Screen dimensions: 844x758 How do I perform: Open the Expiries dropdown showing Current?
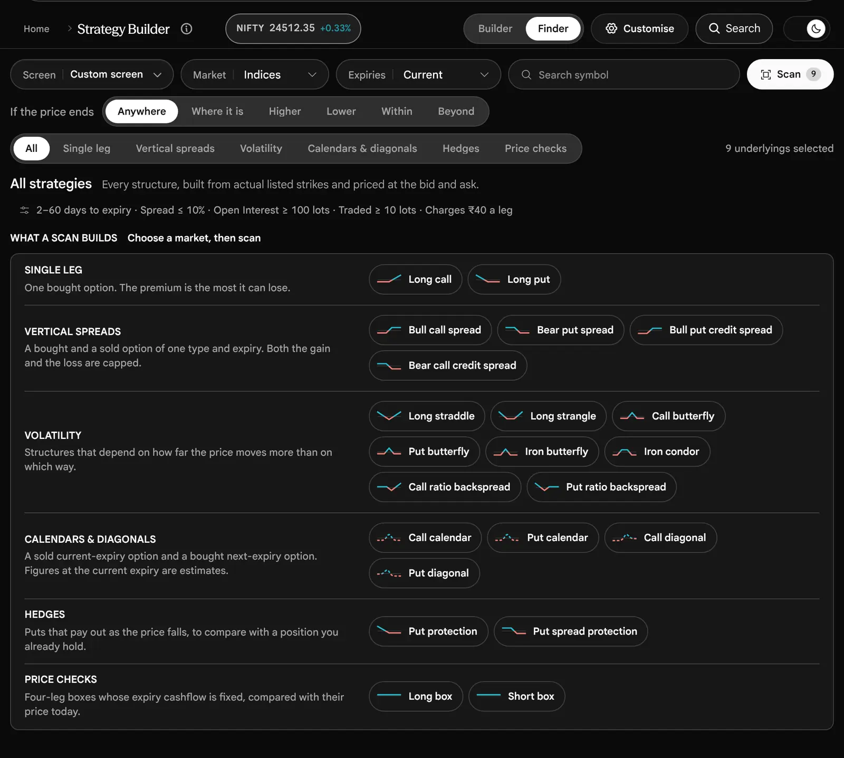point(418,74)
